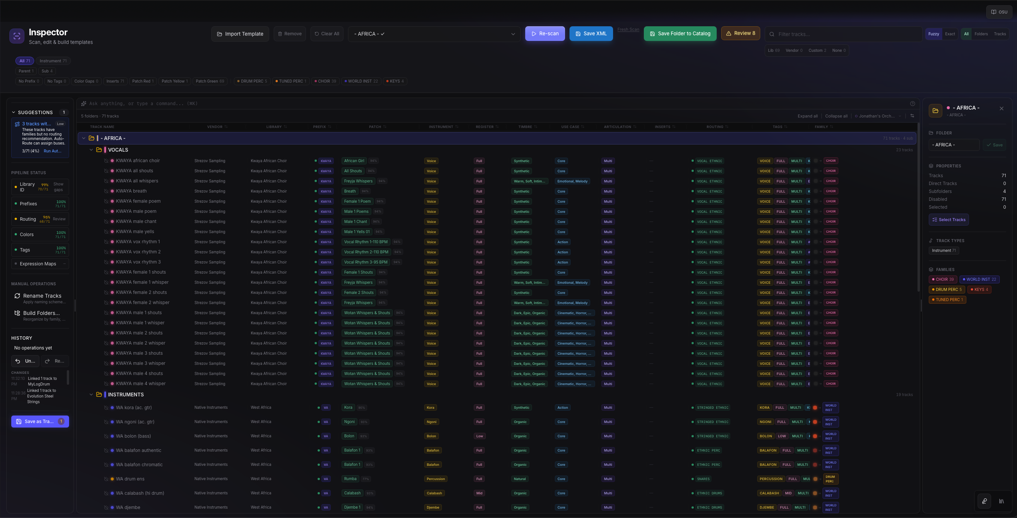The width and height of the screenshot is (1017, 518).
Task: Click Expand all above the table
Action: 808,116
